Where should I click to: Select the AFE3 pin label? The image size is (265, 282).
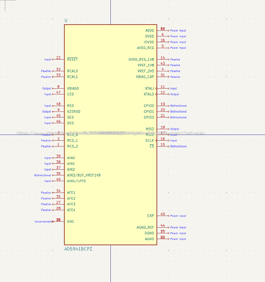point(71,204)
